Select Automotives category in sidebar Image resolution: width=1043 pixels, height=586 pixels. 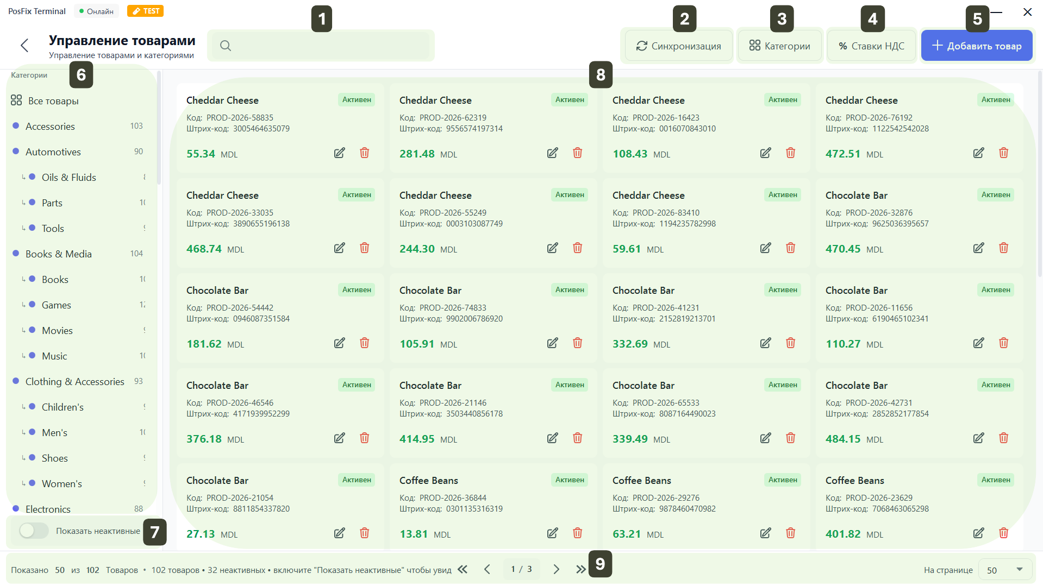53,152
